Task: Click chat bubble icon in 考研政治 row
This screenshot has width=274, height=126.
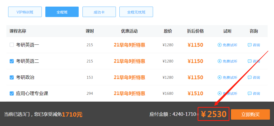Action: [250, 77]
